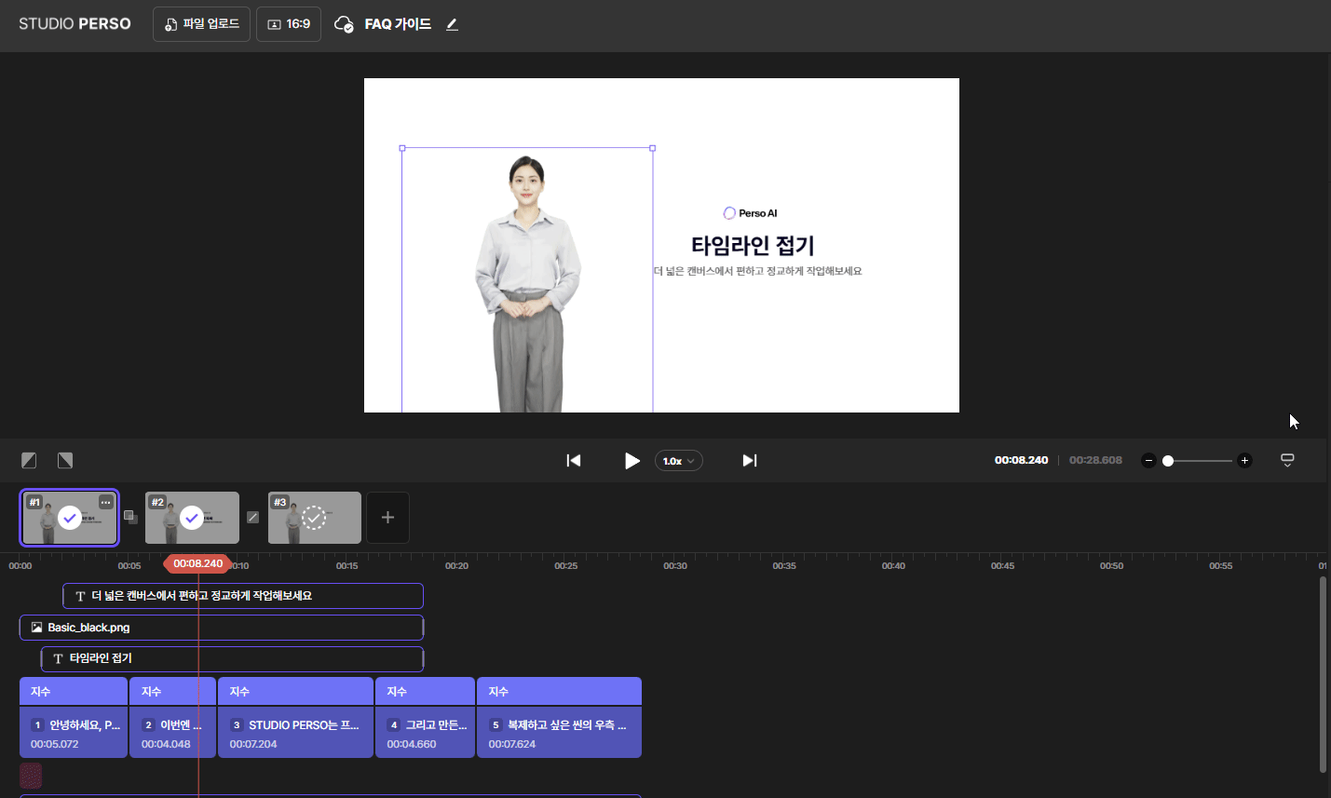Zoom in the timeline with the plus button
The width and height of the screenshot is (1331, 798).
(1244, 461)
